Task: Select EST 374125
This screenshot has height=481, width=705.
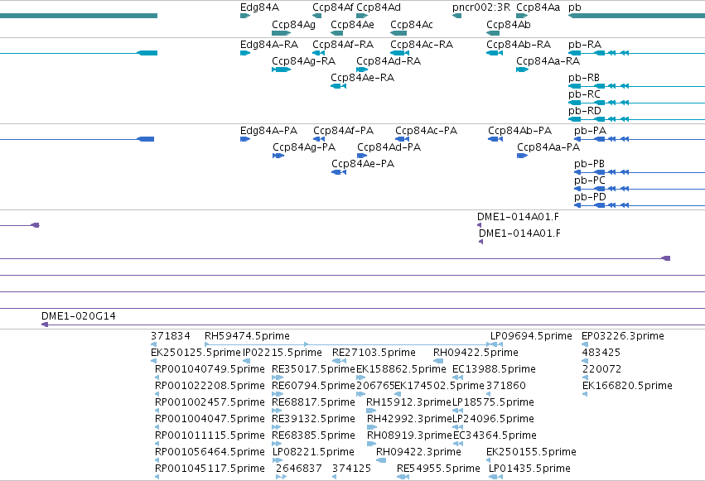Action: pyautogui.click(x=335, y=477)
